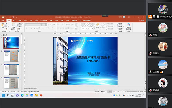Open Microsoft Edge in the taskbar
Screen dimensions: 172x108
[x=22, y=95]
